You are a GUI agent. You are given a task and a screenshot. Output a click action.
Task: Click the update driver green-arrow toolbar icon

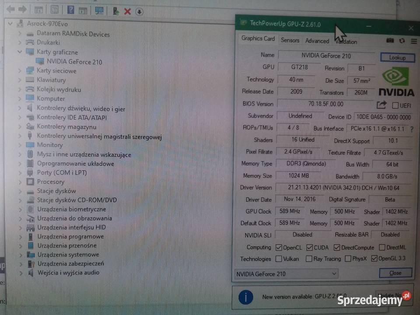[115, 11]
